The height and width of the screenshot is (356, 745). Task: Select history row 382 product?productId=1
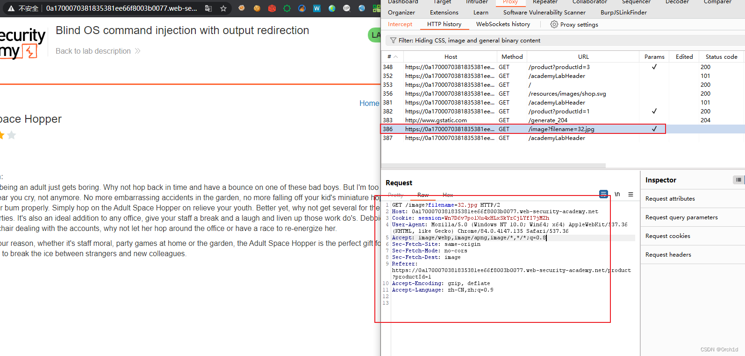(x=563, y=112)
